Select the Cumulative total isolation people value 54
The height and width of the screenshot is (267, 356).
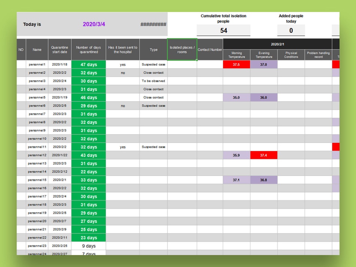(x=223, y=30)
